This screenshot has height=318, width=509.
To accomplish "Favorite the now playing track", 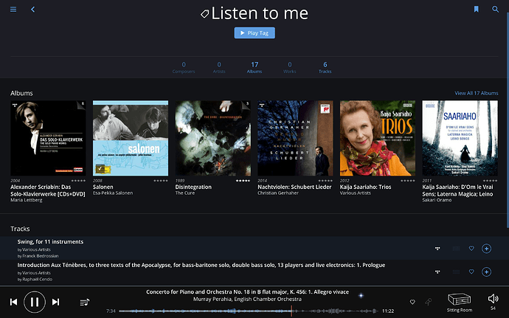I will click(x=412, y=302).
